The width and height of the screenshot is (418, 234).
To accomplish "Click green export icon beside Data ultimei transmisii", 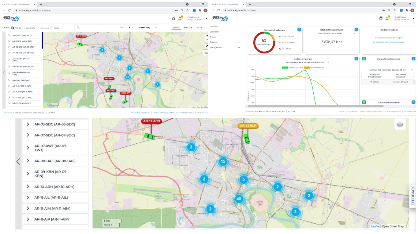I will 364,59.
